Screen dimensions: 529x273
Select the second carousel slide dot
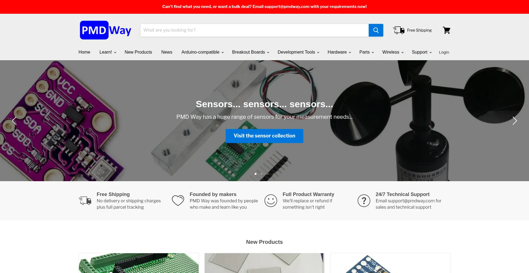click(261, 174)
